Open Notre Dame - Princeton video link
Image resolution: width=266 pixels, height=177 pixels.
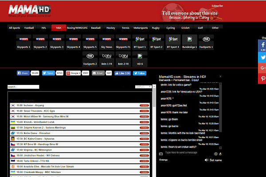pyautogui.click(x=144, y=133)
